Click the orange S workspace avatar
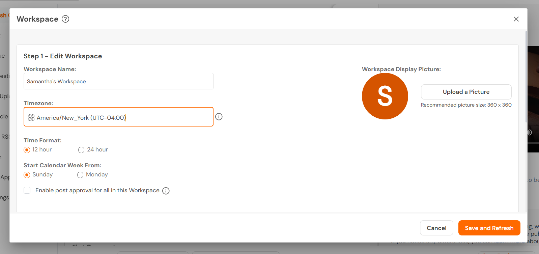 [385, 96]
